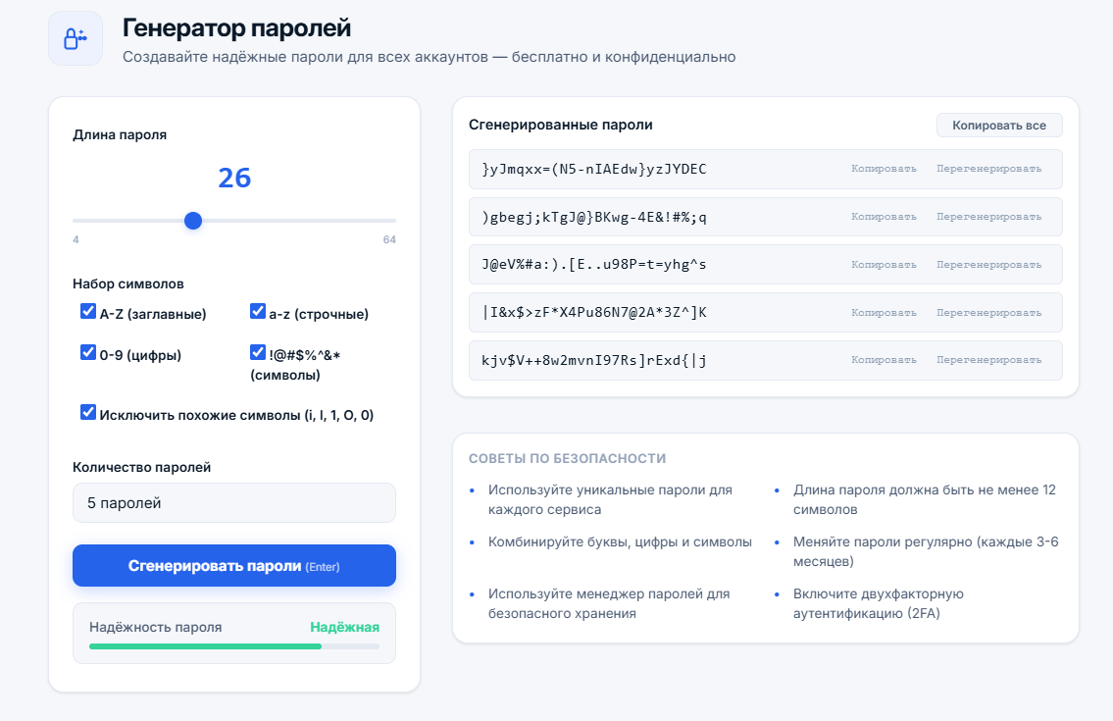The width and height of the screenshot is (1113, 721).
Task: Open the password count dropdown (5 паролей)
Action: pos(234,503)
